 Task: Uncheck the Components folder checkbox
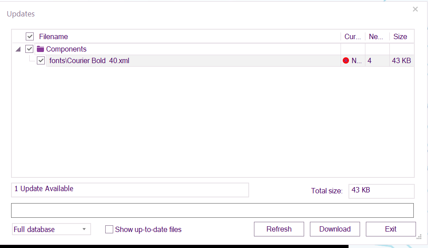click(x=30, y=49)
